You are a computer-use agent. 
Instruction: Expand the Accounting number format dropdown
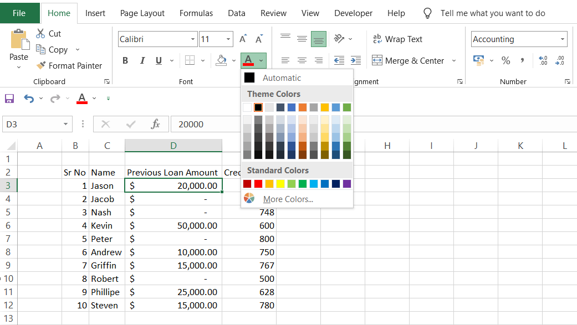pyautogui.click(x=563, y=39)
